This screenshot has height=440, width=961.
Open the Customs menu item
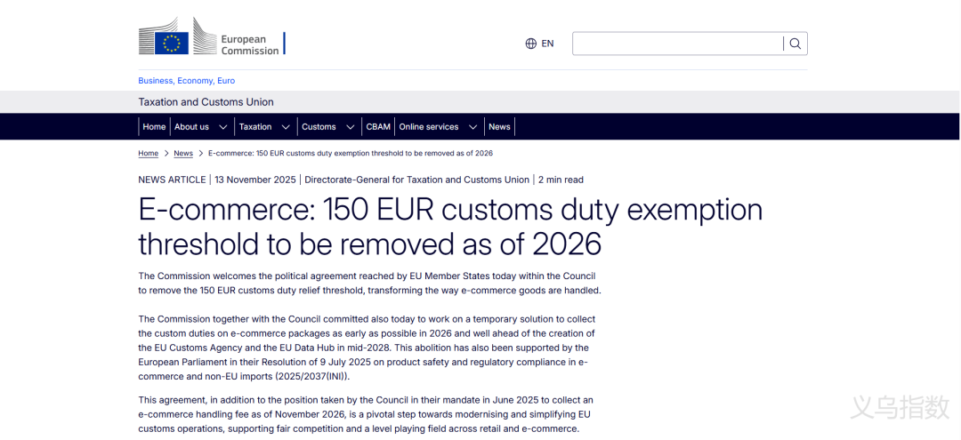pyautogui.click(x=319, y=127)
